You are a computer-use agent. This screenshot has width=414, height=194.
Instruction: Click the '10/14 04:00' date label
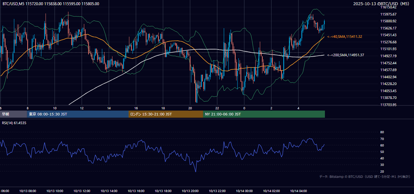(x=298, y=191)
